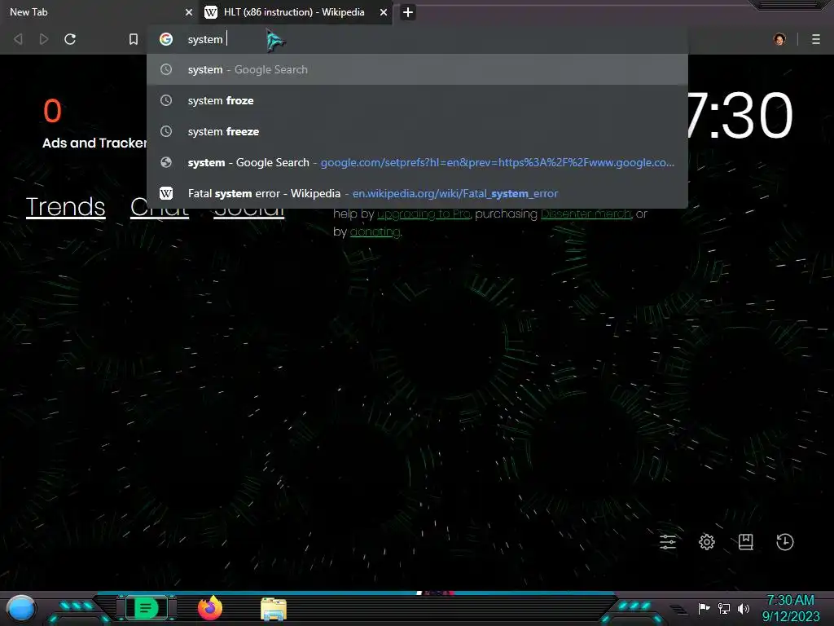
Task: Open the settings gear icon
Action: click(x=707, y=542)
